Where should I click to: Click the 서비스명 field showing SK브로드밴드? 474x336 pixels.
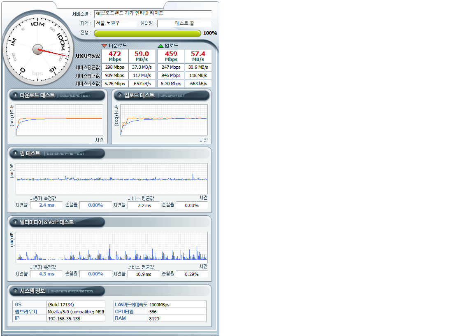(152, 14)
